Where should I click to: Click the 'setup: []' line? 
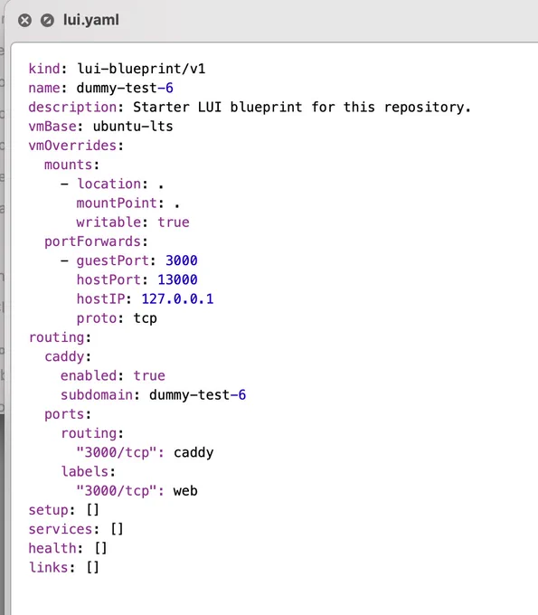(64, 510)
